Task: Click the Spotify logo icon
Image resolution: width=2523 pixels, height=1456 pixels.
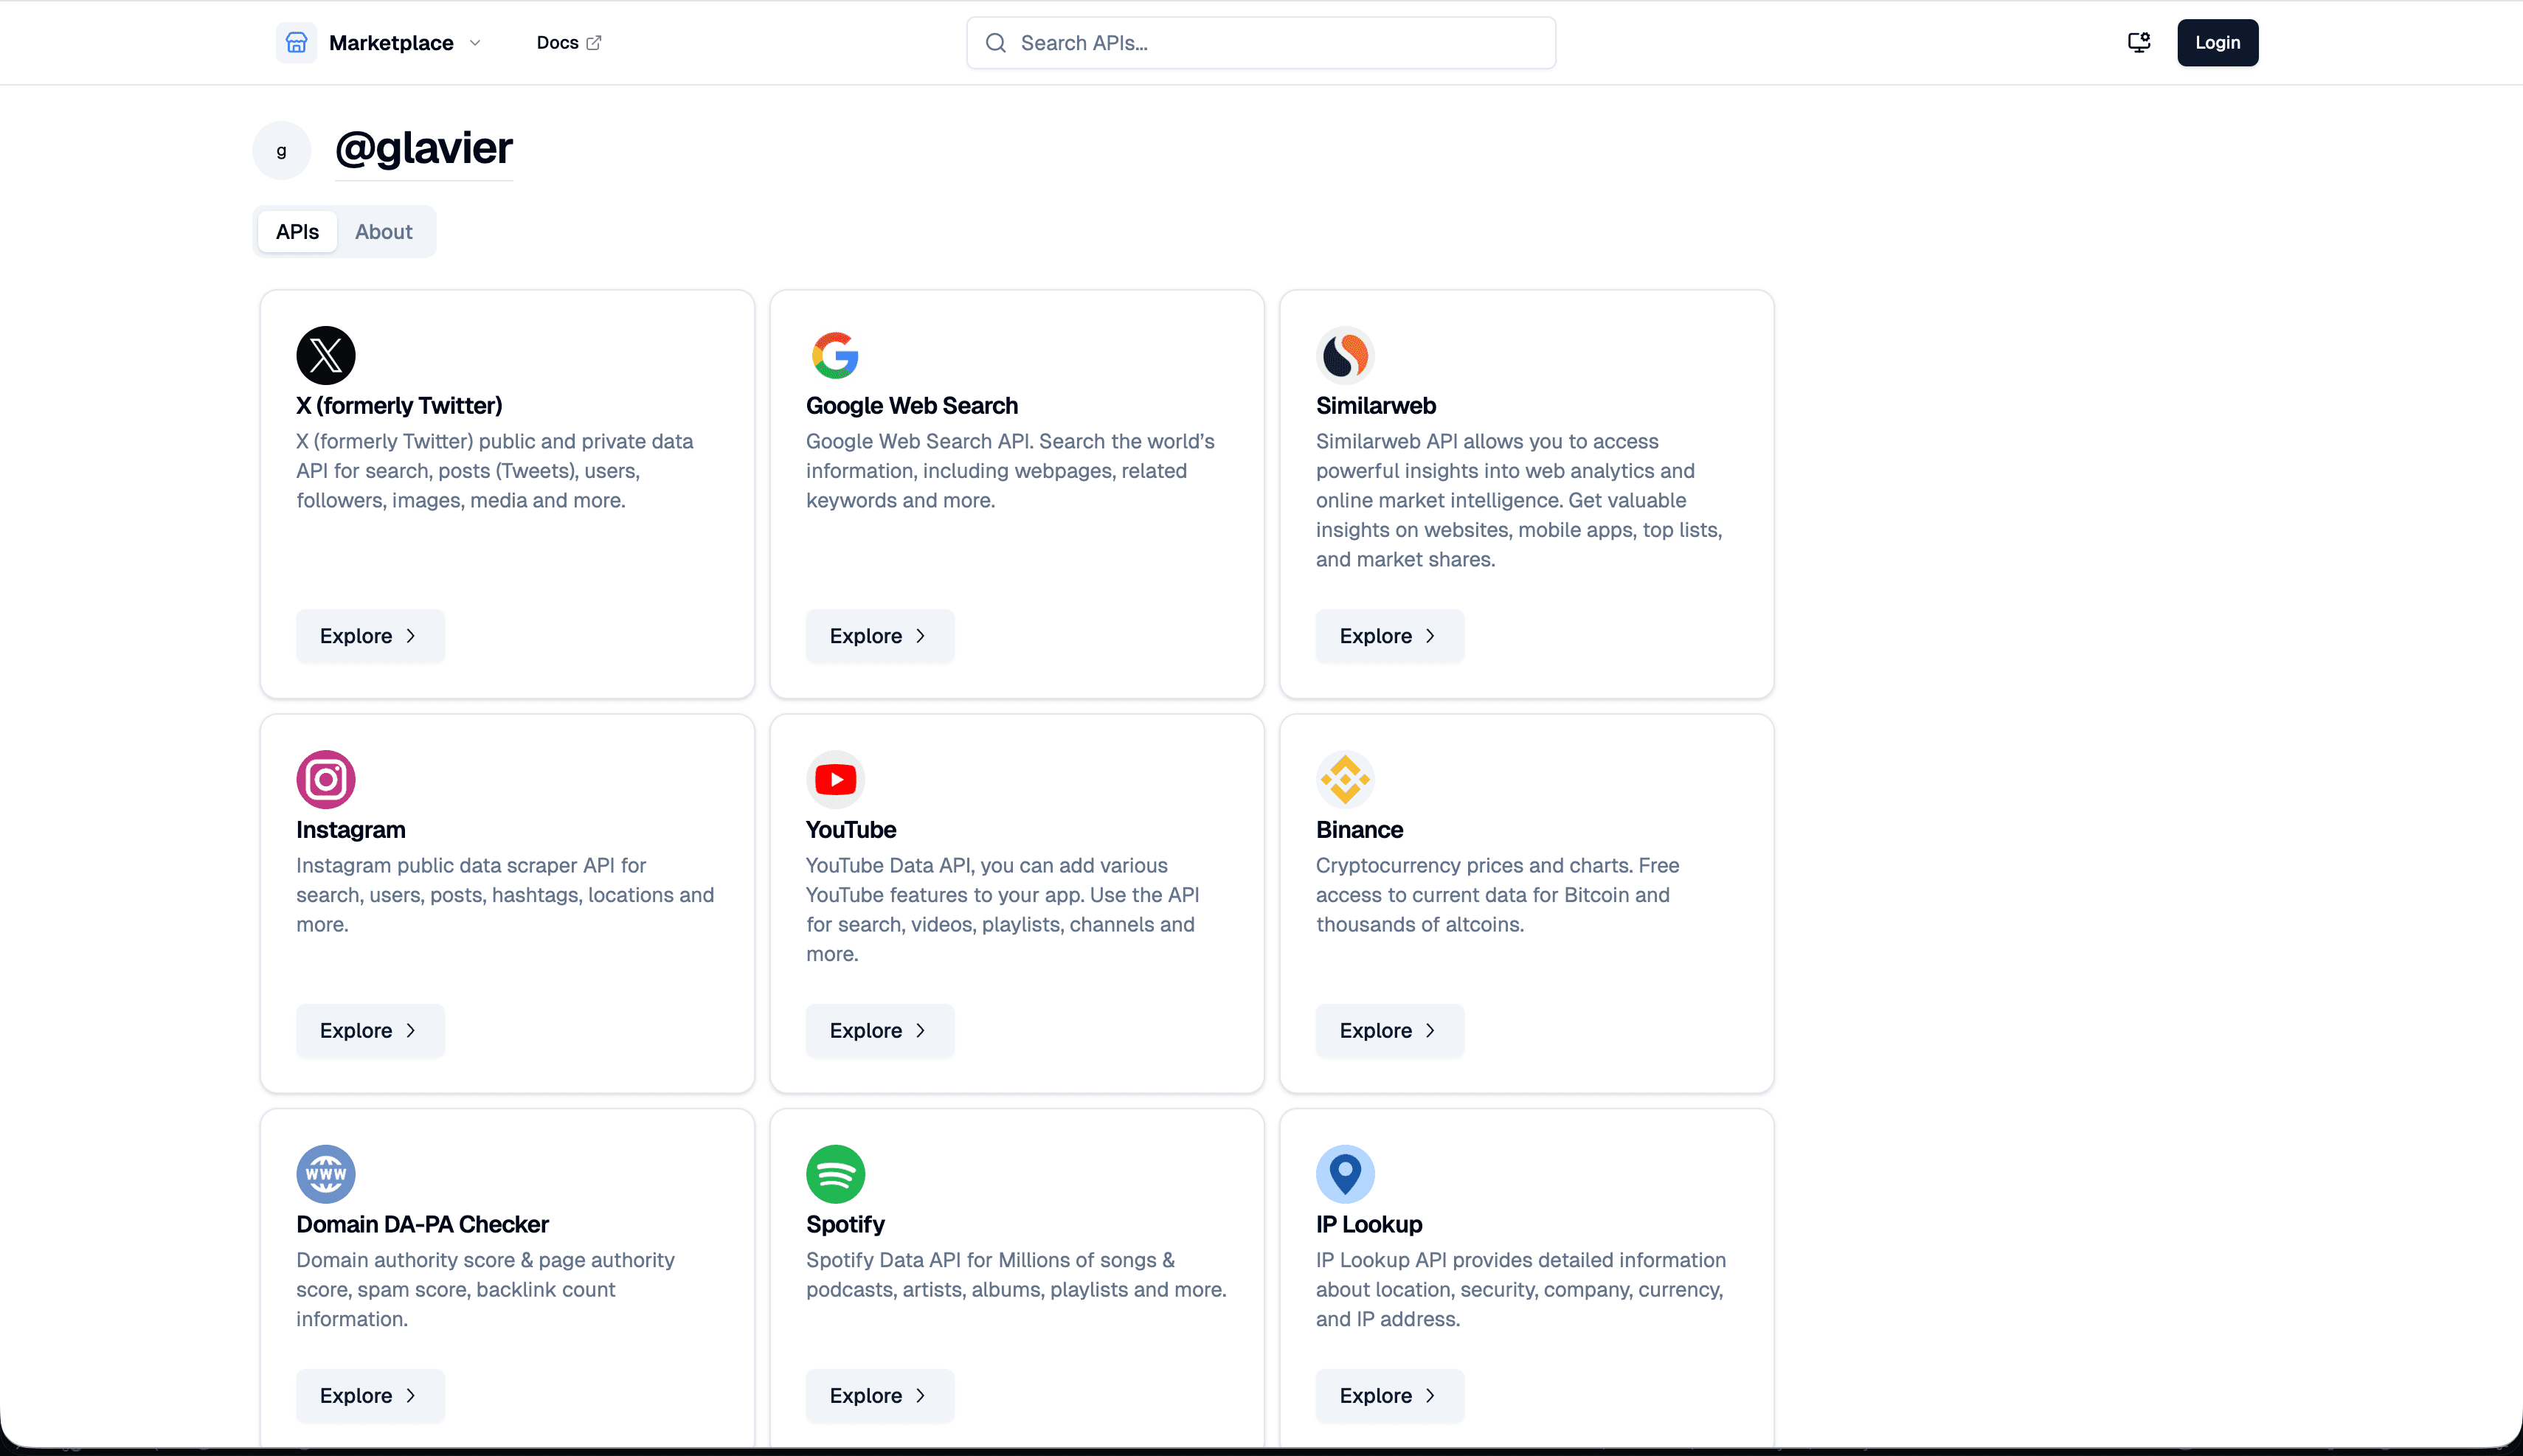Action: [836, 1174]
